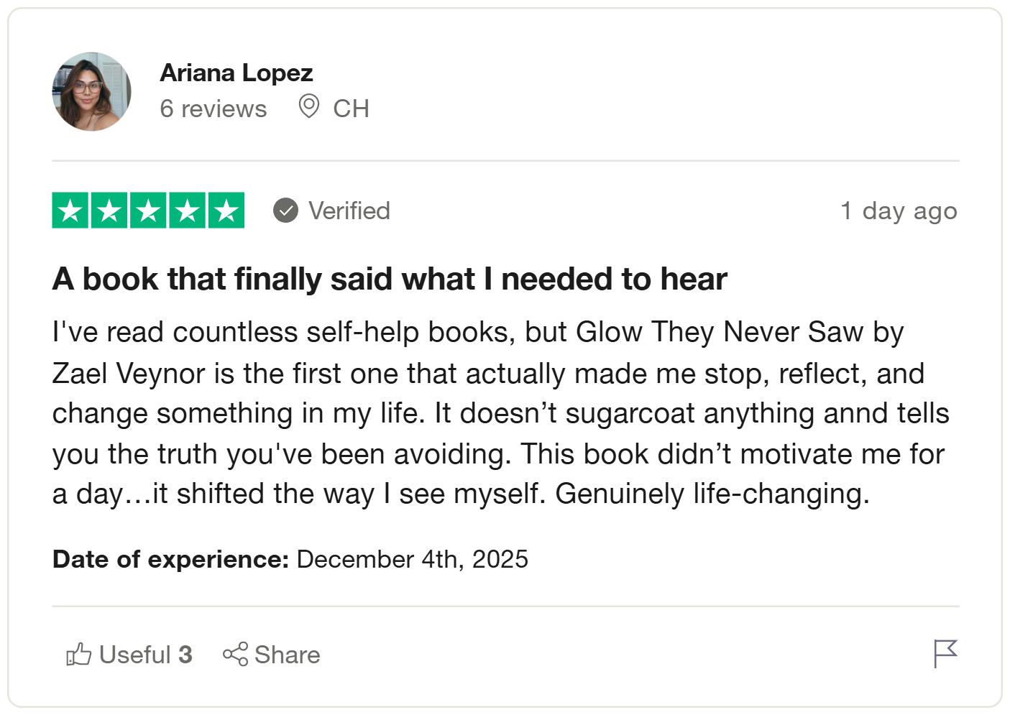This screenshot has height=715, width=1010.
Task: Click the Date of experience line
Action: point(290,559)
